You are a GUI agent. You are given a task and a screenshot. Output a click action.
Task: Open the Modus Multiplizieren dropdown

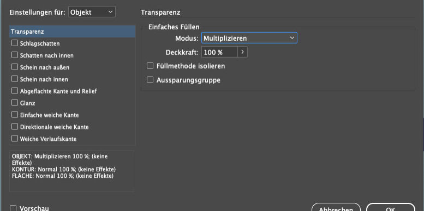point(249,38)
